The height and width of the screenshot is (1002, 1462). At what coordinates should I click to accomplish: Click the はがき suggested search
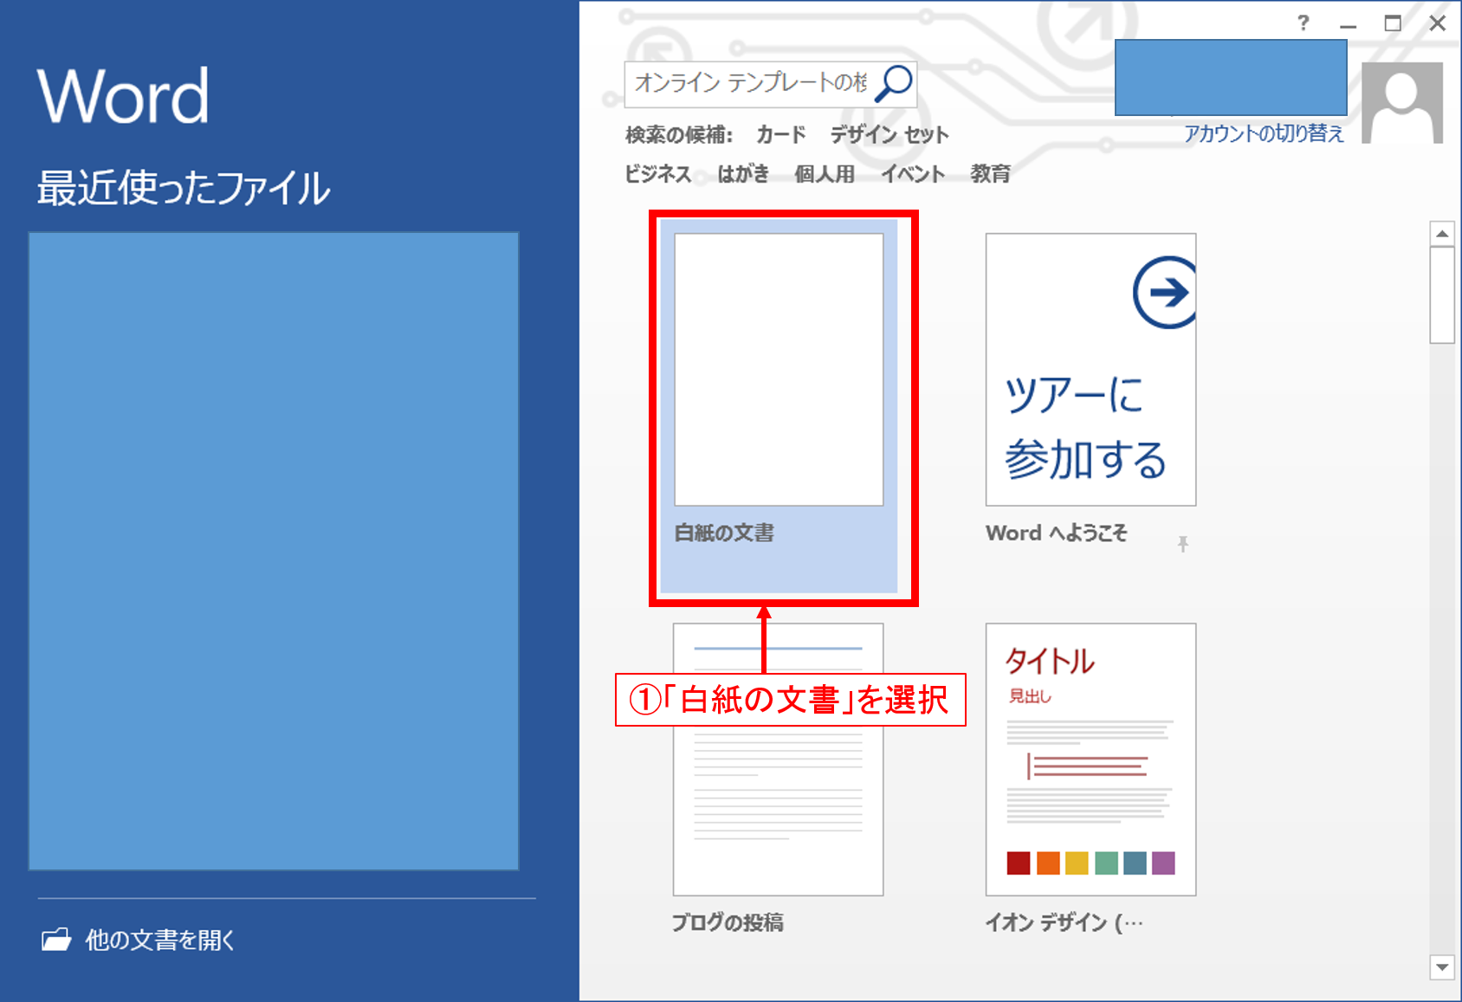[743, 174]
